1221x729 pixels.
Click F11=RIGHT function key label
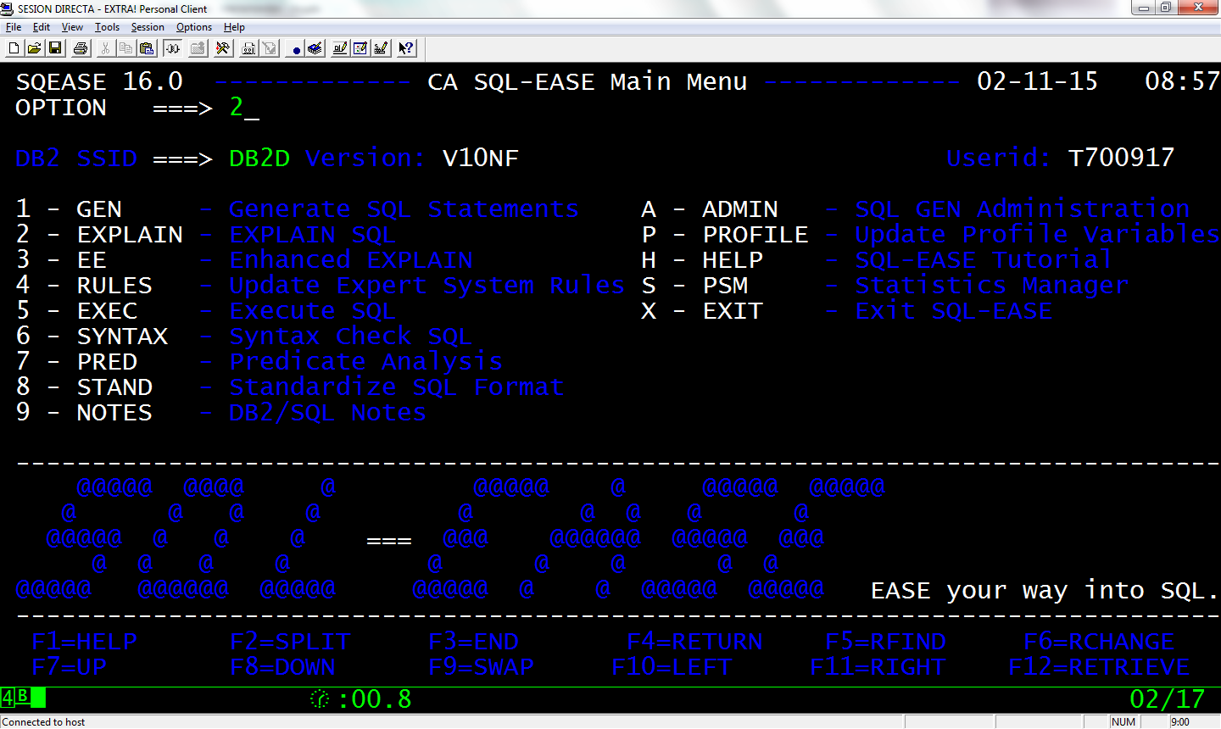pyautogui.click(x=878, y=667)
